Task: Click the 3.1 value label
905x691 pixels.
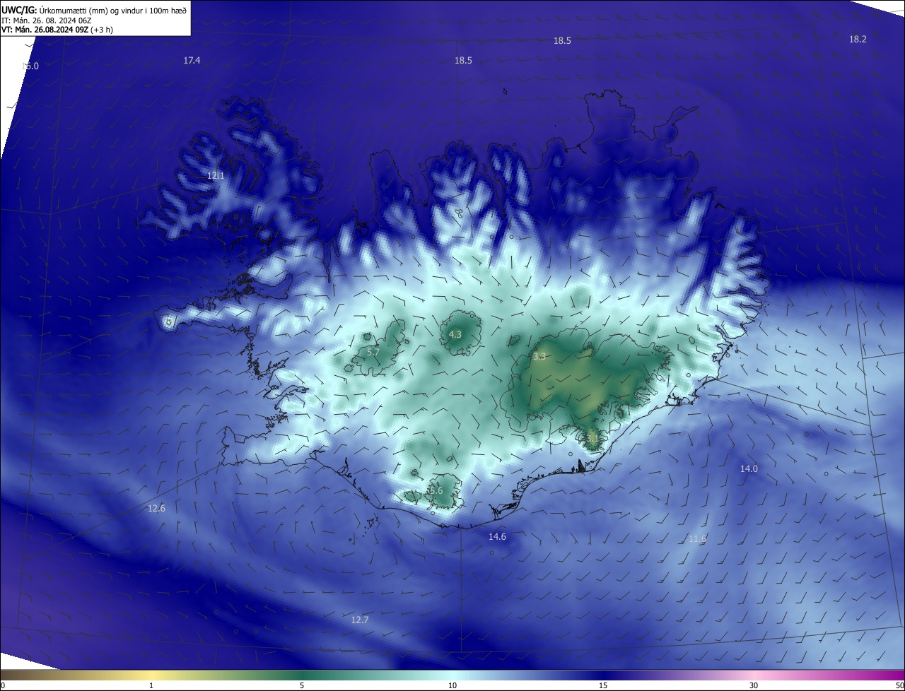Action: (x=592, y=438)
